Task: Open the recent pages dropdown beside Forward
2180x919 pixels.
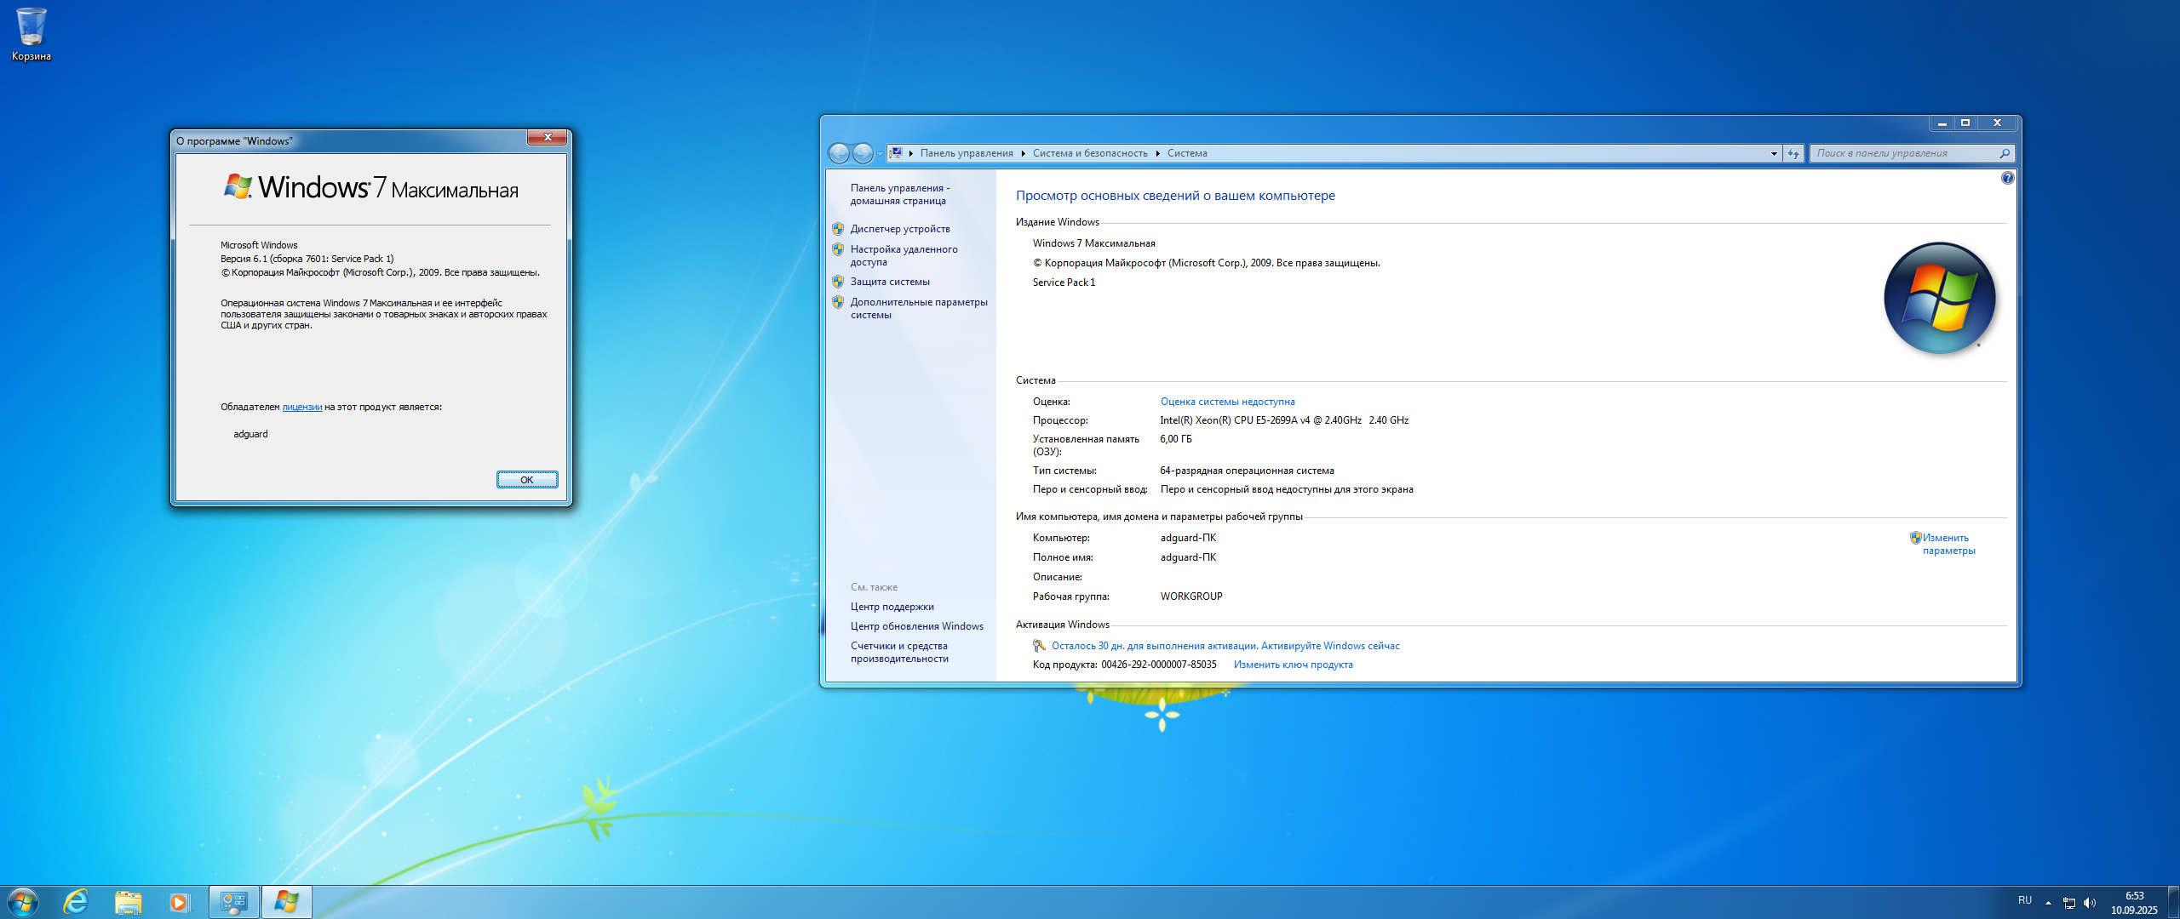Action: point(880,153)
